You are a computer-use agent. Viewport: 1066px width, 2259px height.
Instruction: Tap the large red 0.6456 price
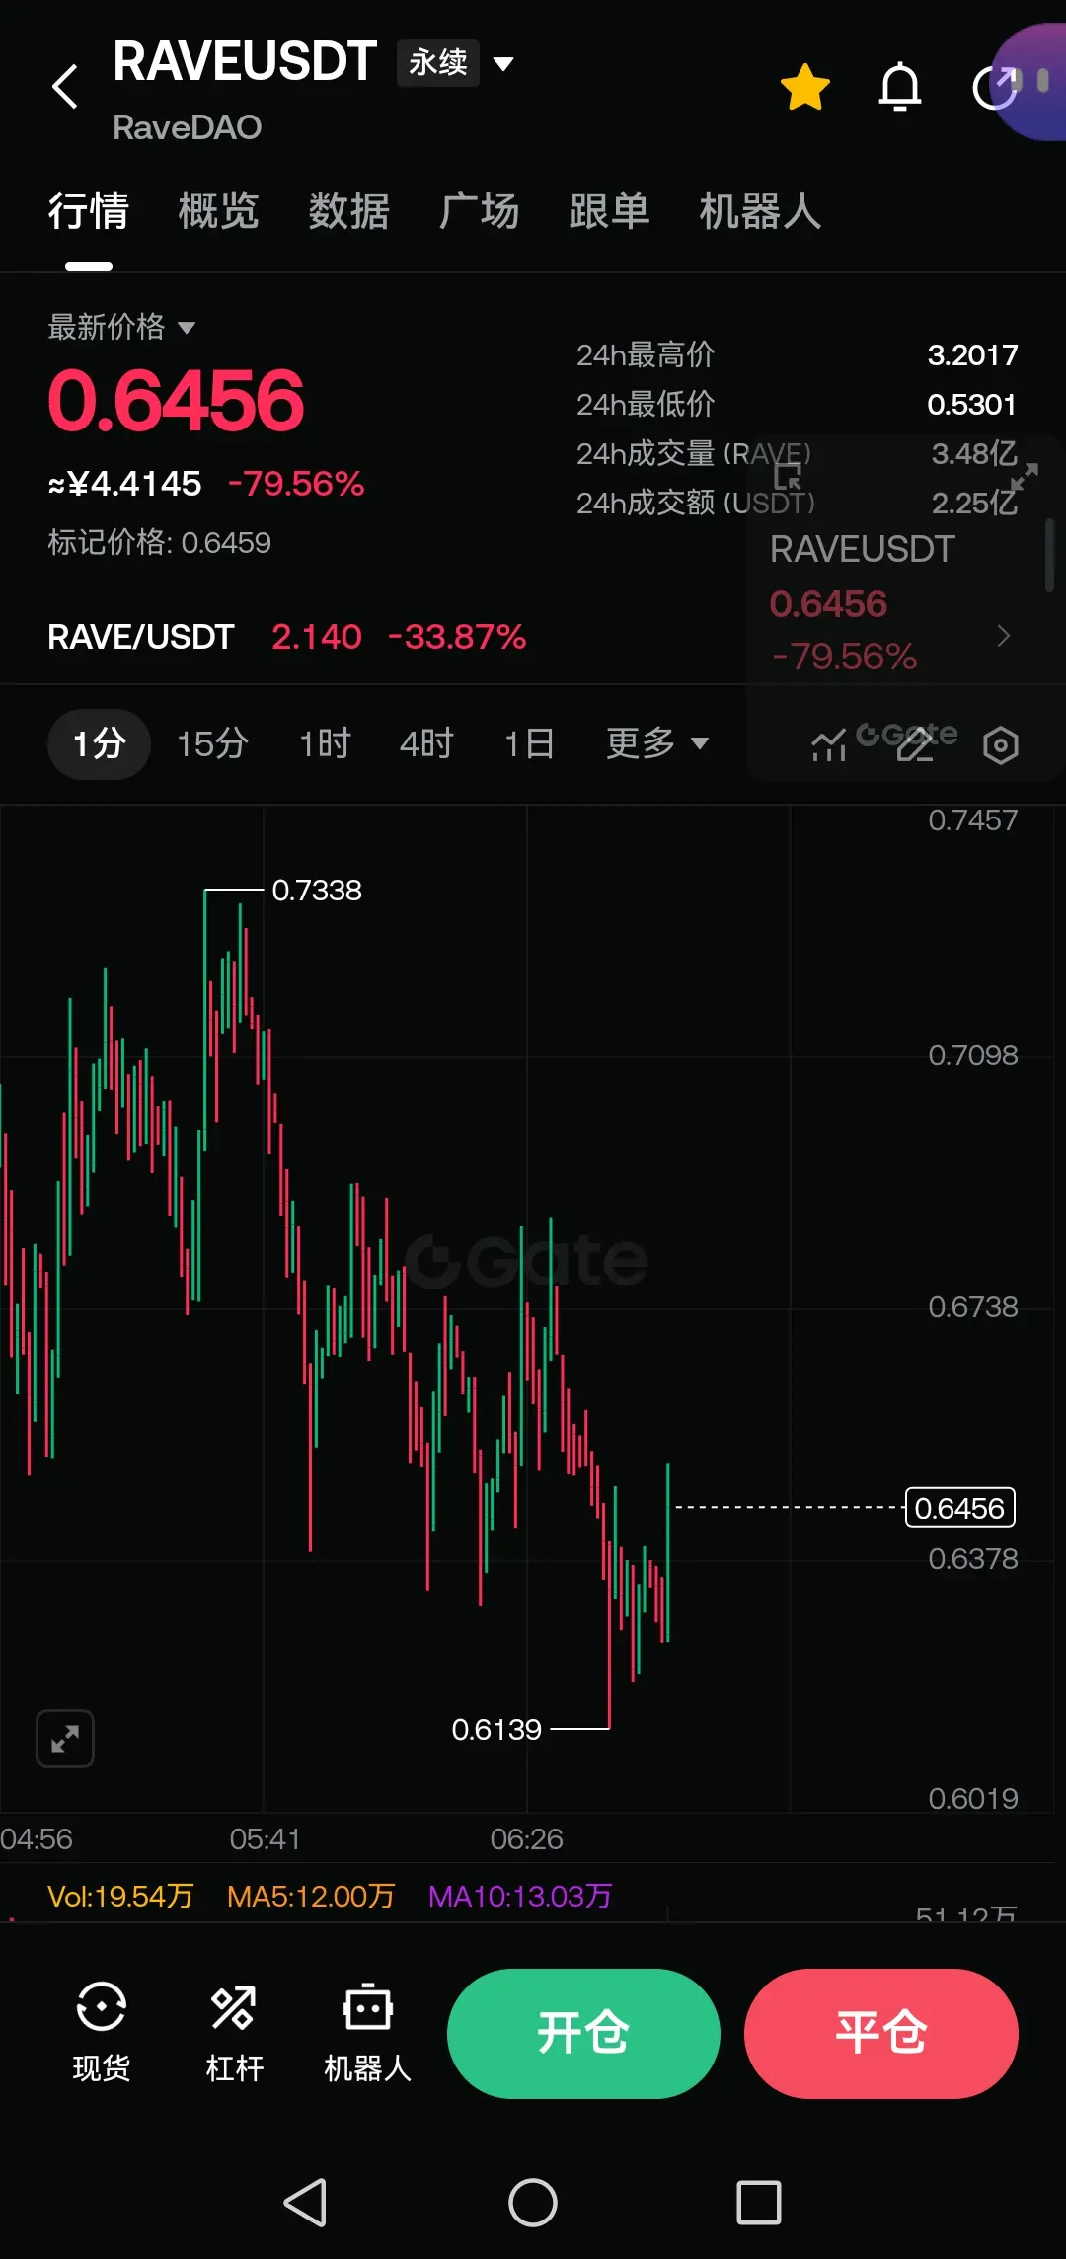click(x=176, y=400)
